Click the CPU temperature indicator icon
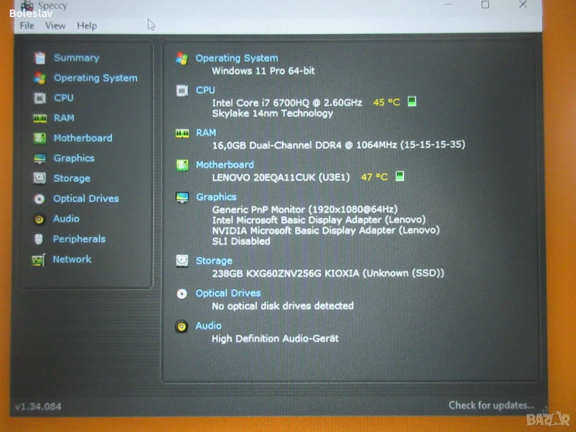This screenshot has width=576, height=432. (x=412, y=101)
